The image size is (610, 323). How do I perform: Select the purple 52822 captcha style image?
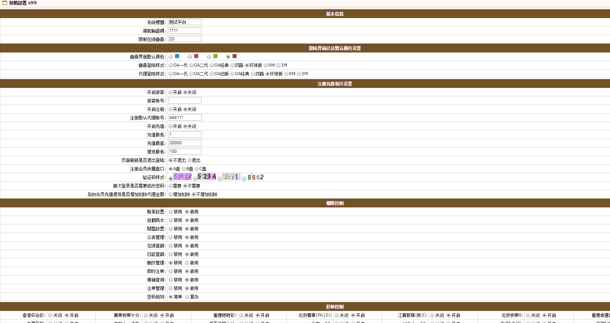[x=182, y=177]
